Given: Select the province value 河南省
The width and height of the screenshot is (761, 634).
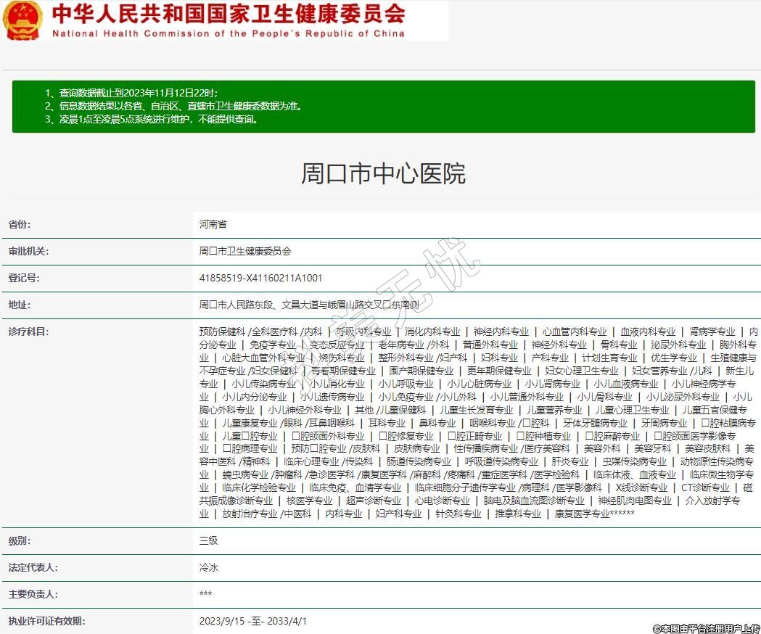Looking at the screenshot, I should (213, 224).
